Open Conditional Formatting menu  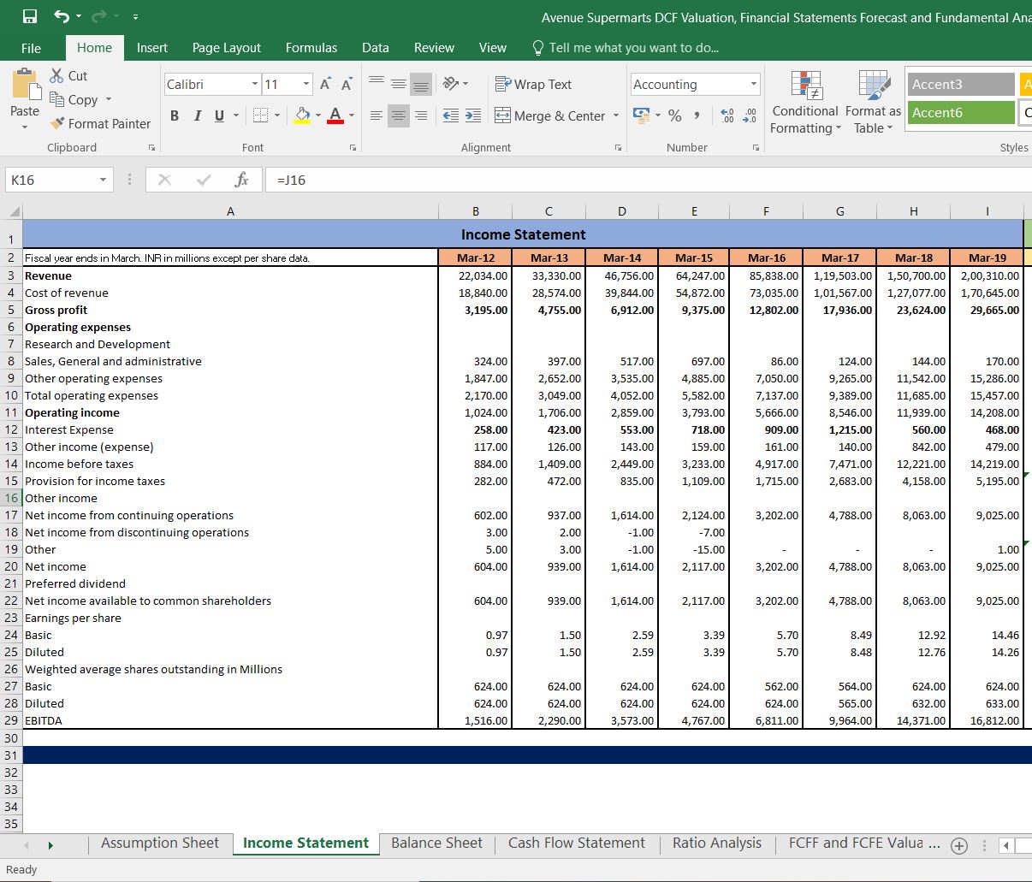(x=804, y=102)
